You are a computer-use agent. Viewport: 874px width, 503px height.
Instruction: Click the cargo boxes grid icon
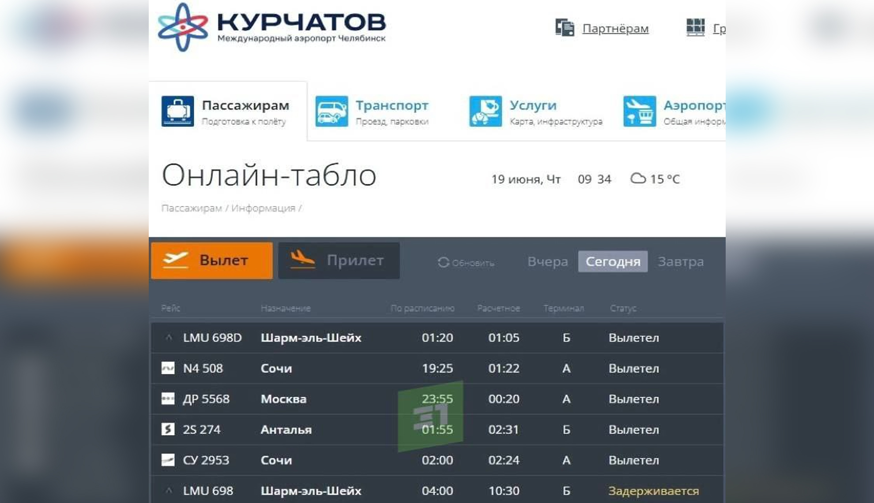coord(695,27)
